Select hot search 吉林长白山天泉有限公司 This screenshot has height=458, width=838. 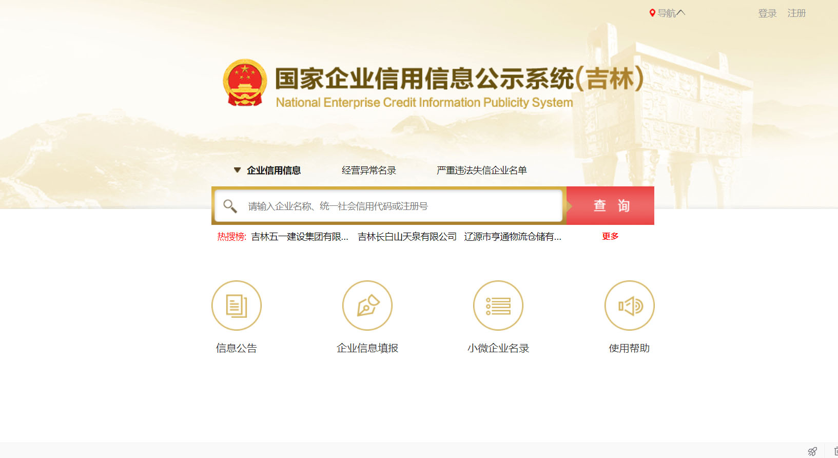click(x=407, y=236)
